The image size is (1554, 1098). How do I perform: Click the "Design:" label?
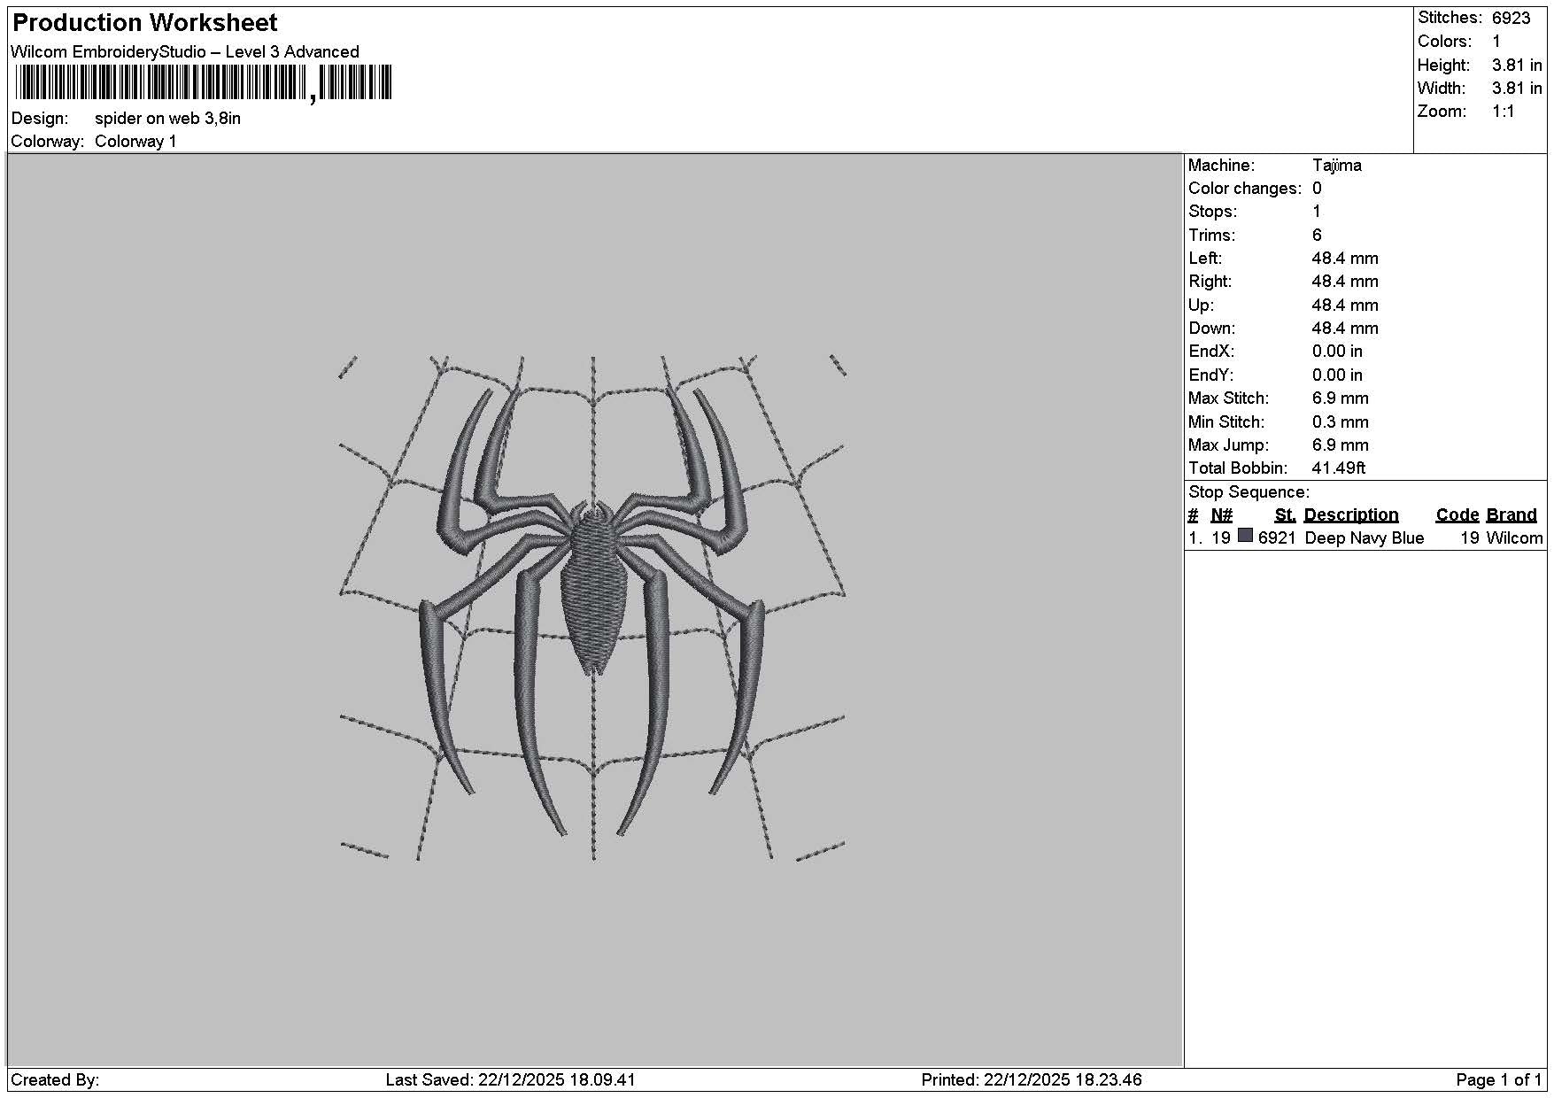click(x=40, y=119)
